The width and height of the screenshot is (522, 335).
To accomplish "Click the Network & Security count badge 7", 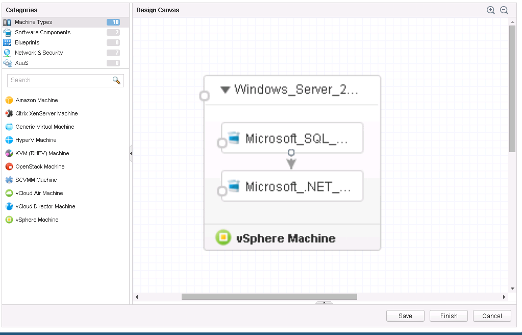I will pyautogui.click(x=113, y=53).
